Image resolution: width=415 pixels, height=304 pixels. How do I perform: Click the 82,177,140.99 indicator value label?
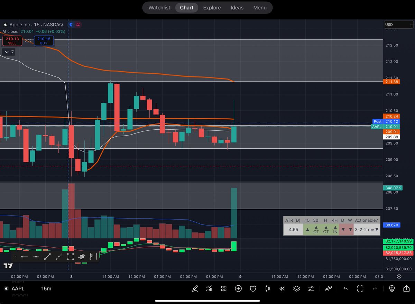398,241
